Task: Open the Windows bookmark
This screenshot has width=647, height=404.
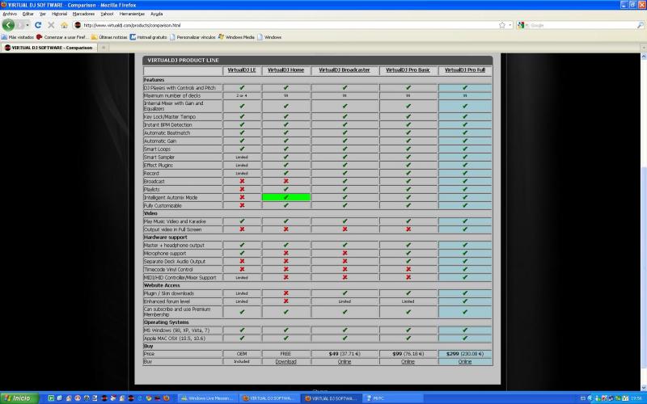Action: [x=269, y=37]
